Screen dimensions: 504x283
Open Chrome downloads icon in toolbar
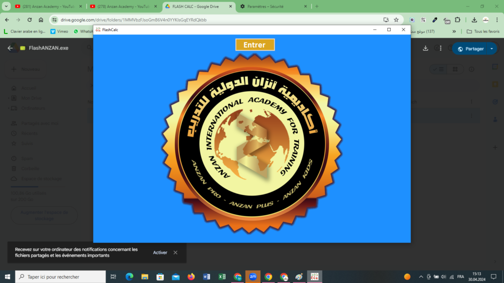click(474, 20)
